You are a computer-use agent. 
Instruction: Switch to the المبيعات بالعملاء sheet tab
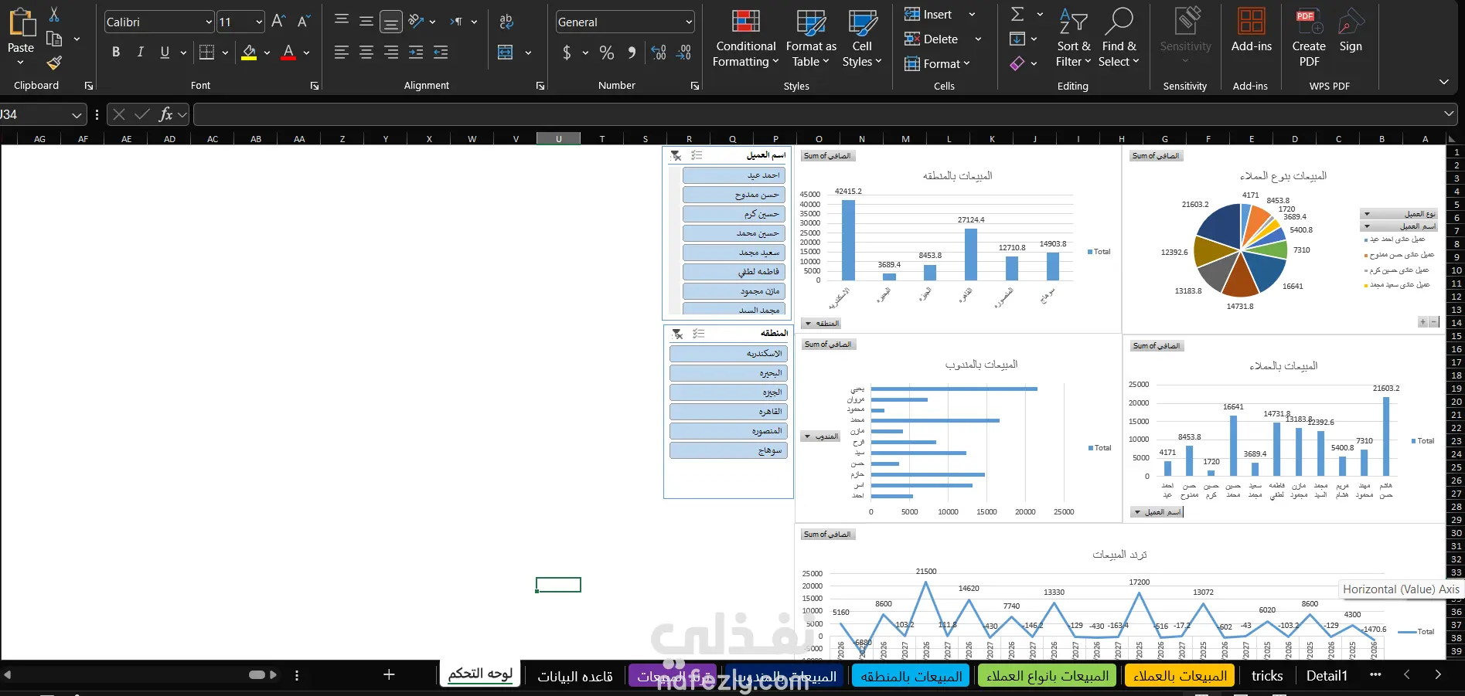(1181, 677)
